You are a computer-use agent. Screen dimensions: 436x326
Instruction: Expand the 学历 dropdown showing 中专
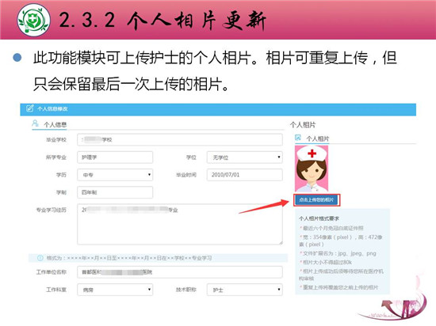click(x=115, y=175)
